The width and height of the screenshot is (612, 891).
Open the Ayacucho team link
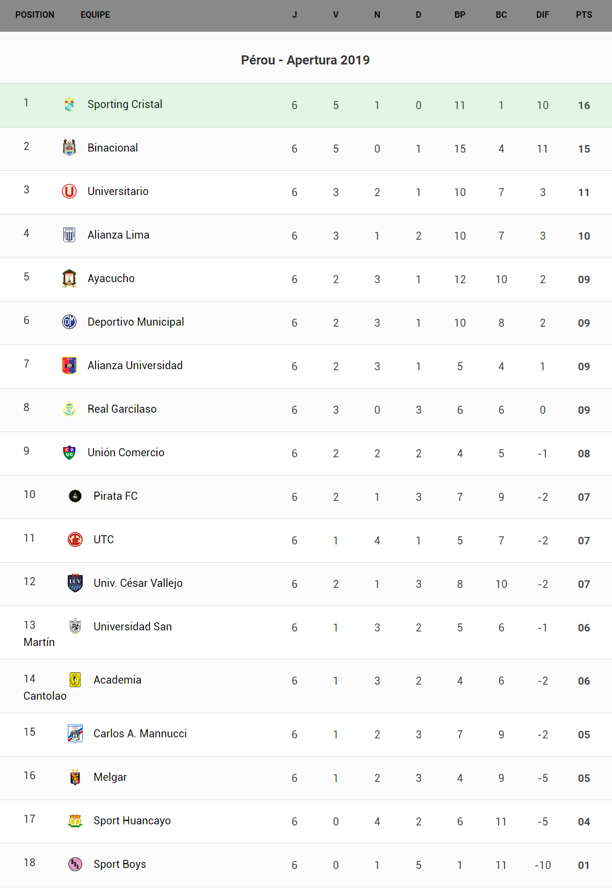point(111,278)
